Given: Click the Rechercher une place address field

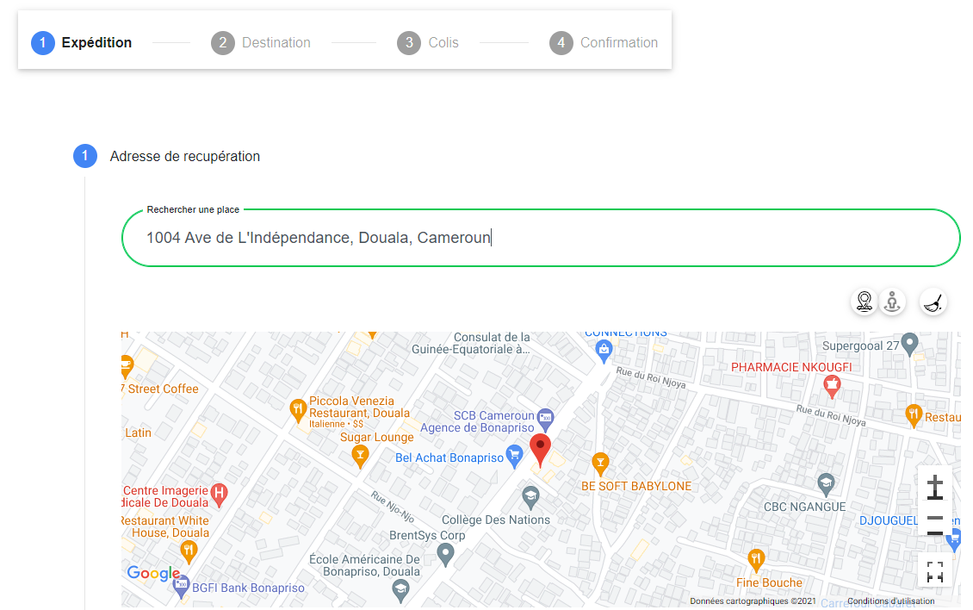Looking at the screenshot, I should pos(541,238).
